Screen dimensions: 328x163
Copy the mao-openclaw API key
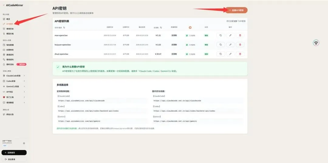click(220, 35)
